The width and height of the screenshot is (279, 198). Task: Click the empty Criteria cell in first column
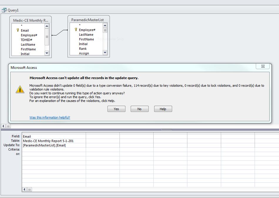[54, 150]
